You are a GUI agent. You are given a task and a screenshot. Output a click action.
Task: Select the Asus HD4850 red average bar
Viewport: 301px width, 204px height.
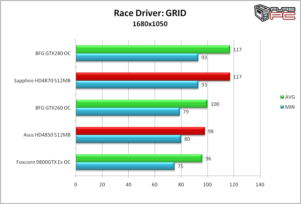140,131
